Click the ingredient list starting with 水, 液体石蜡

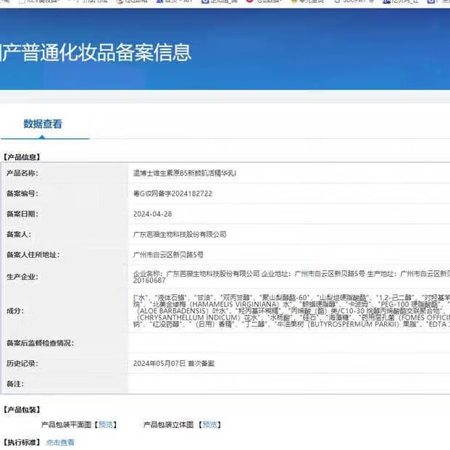[291, 311]
